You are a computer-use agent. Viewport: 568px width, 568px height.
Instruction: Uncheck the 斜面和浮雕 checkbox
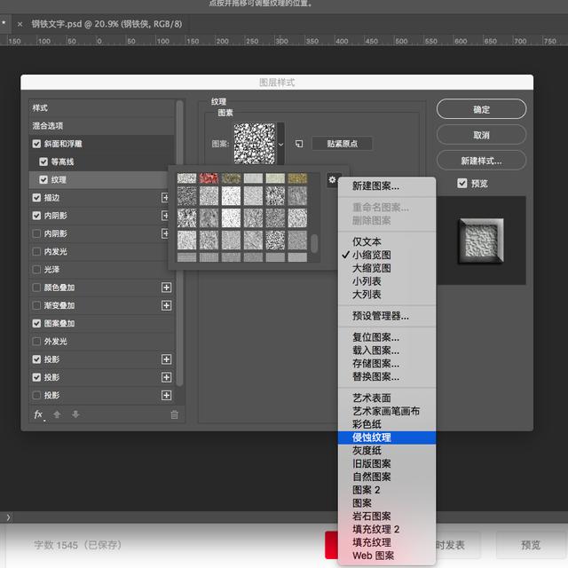pos(36,144)
